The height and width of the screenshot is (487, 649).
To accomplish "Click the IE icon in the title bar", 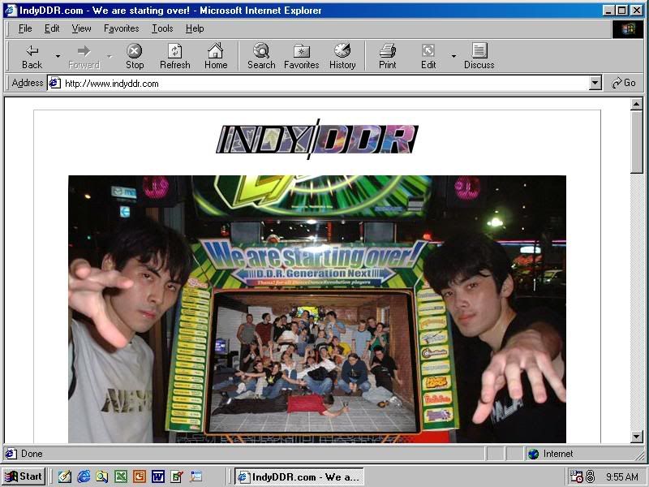I will 11,11.
